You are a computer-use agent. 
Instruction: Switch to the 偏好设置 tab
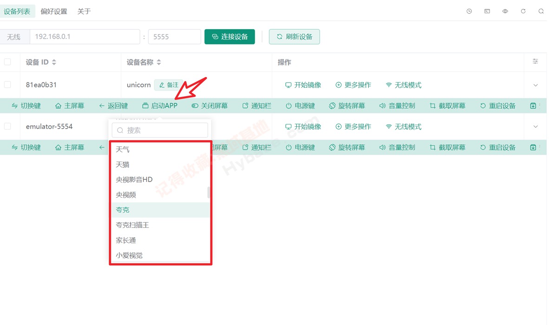pos(54,11)
